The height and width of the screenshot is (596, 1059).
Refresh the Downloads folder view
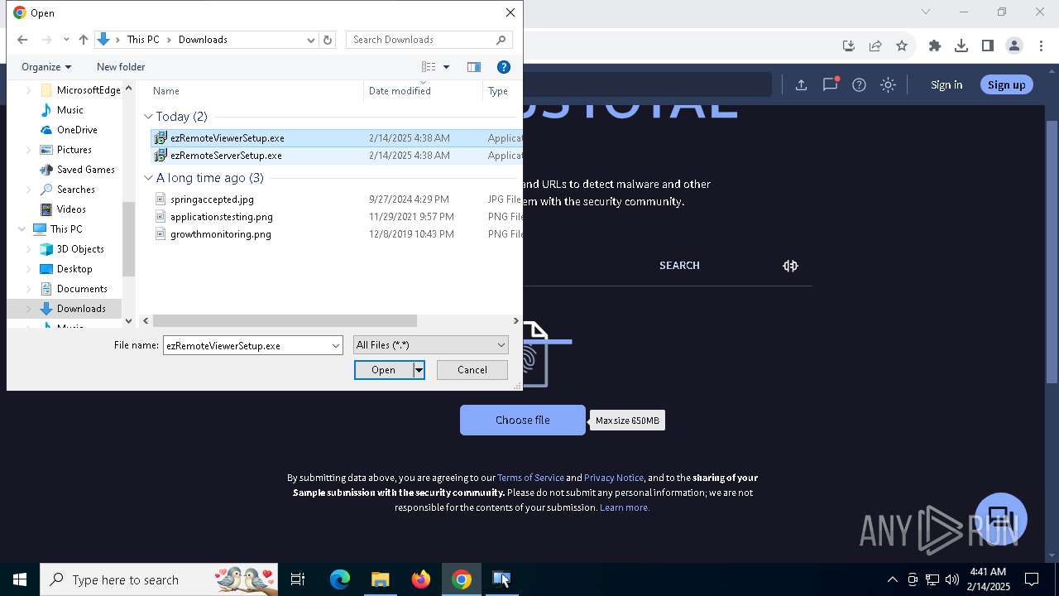click(328, 40)
